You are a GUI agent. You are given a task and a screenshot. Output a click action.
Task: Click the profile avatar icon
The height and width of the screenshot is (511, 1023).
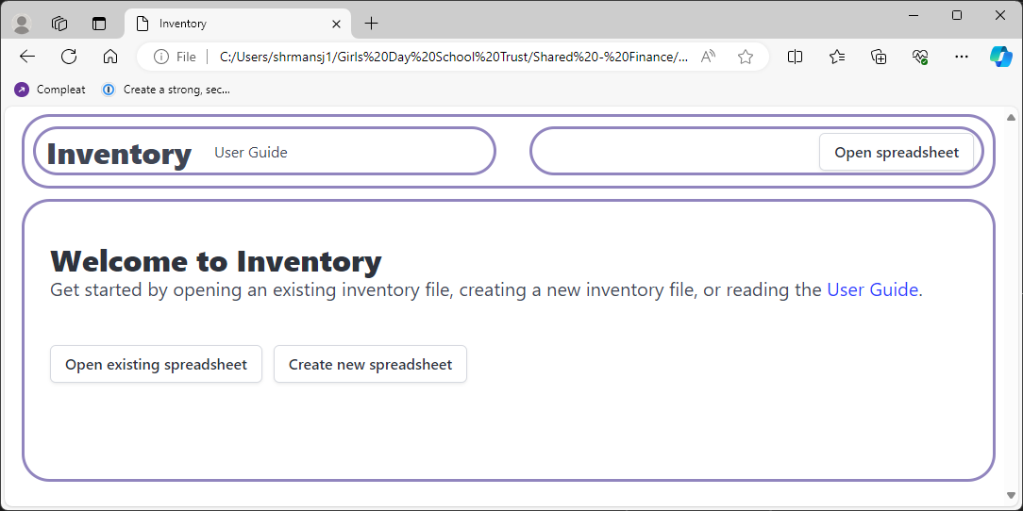click(x=22, y=24)
